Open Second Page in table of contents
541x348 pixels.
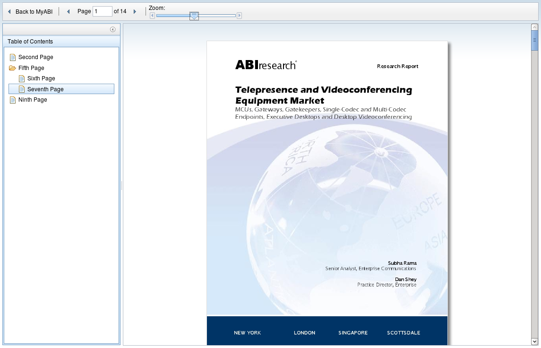click(35, 57)
